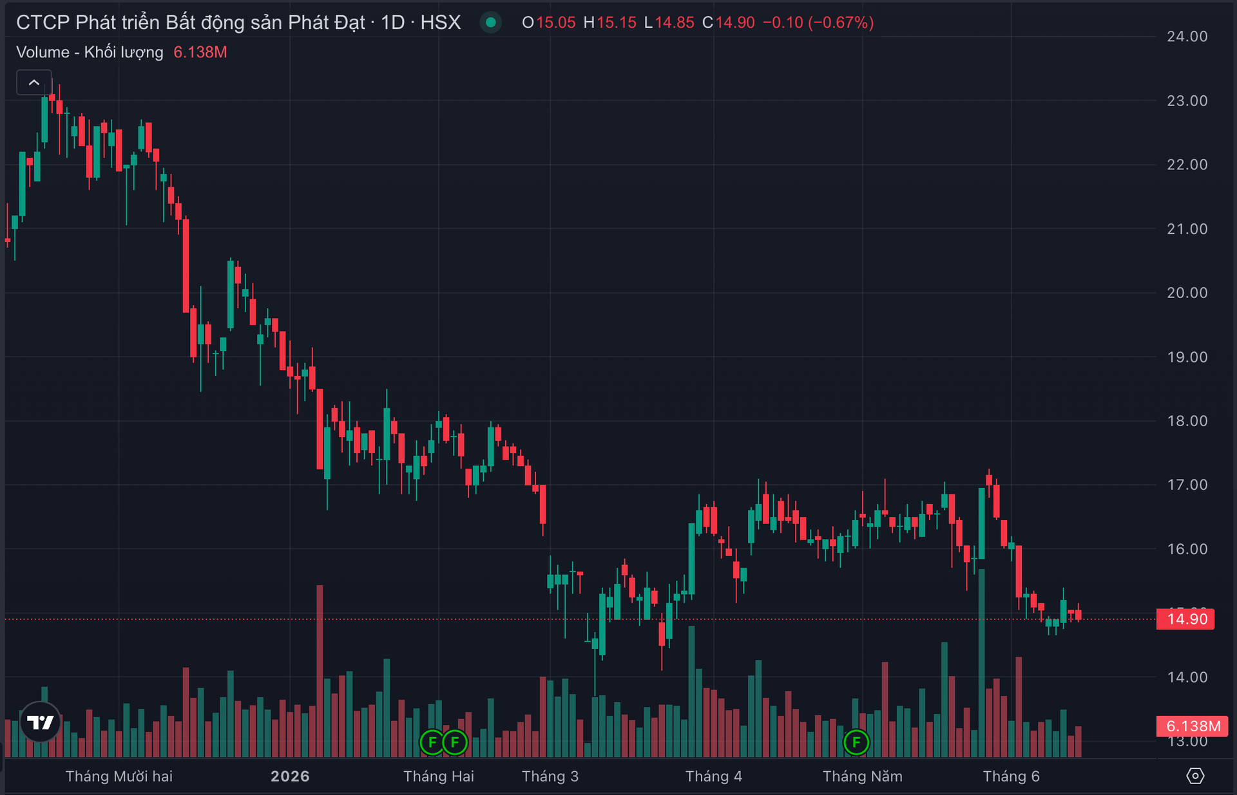Click the change value −0.10 (−0.67%)
The width and height of the screenshot is (1237, 795).
[818, 23]
